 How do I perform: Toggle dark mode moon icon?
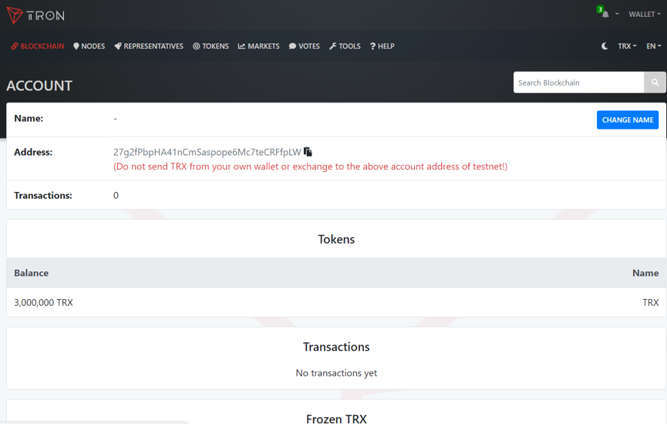coord(605,46)
